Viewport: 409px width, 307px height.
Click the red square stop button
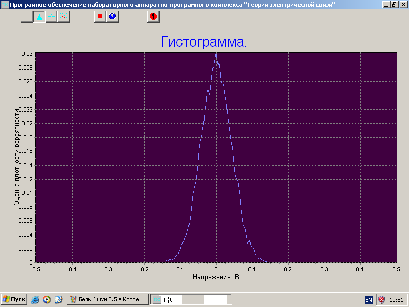tap(100, 17)
